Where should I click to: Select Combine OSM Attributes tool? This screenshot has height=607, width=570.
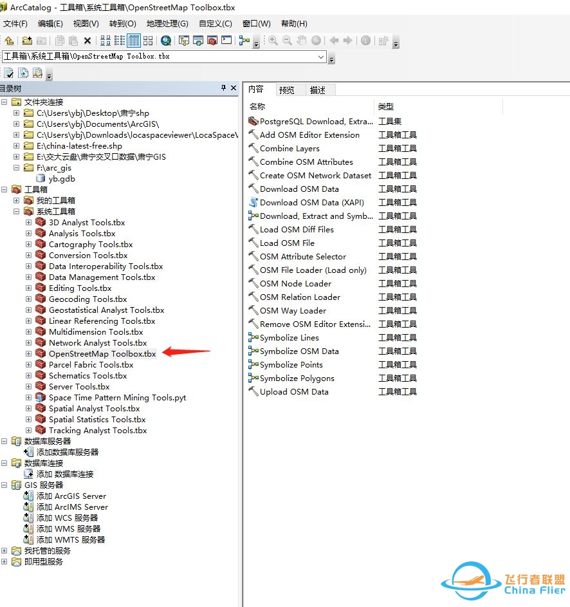(x=306, y=162)
